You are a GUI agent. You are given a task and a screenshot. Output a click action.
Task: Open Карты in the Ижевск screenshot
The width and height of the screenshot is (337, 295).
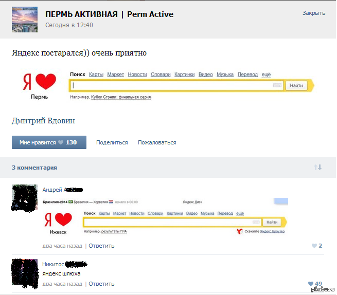point(104,213)
